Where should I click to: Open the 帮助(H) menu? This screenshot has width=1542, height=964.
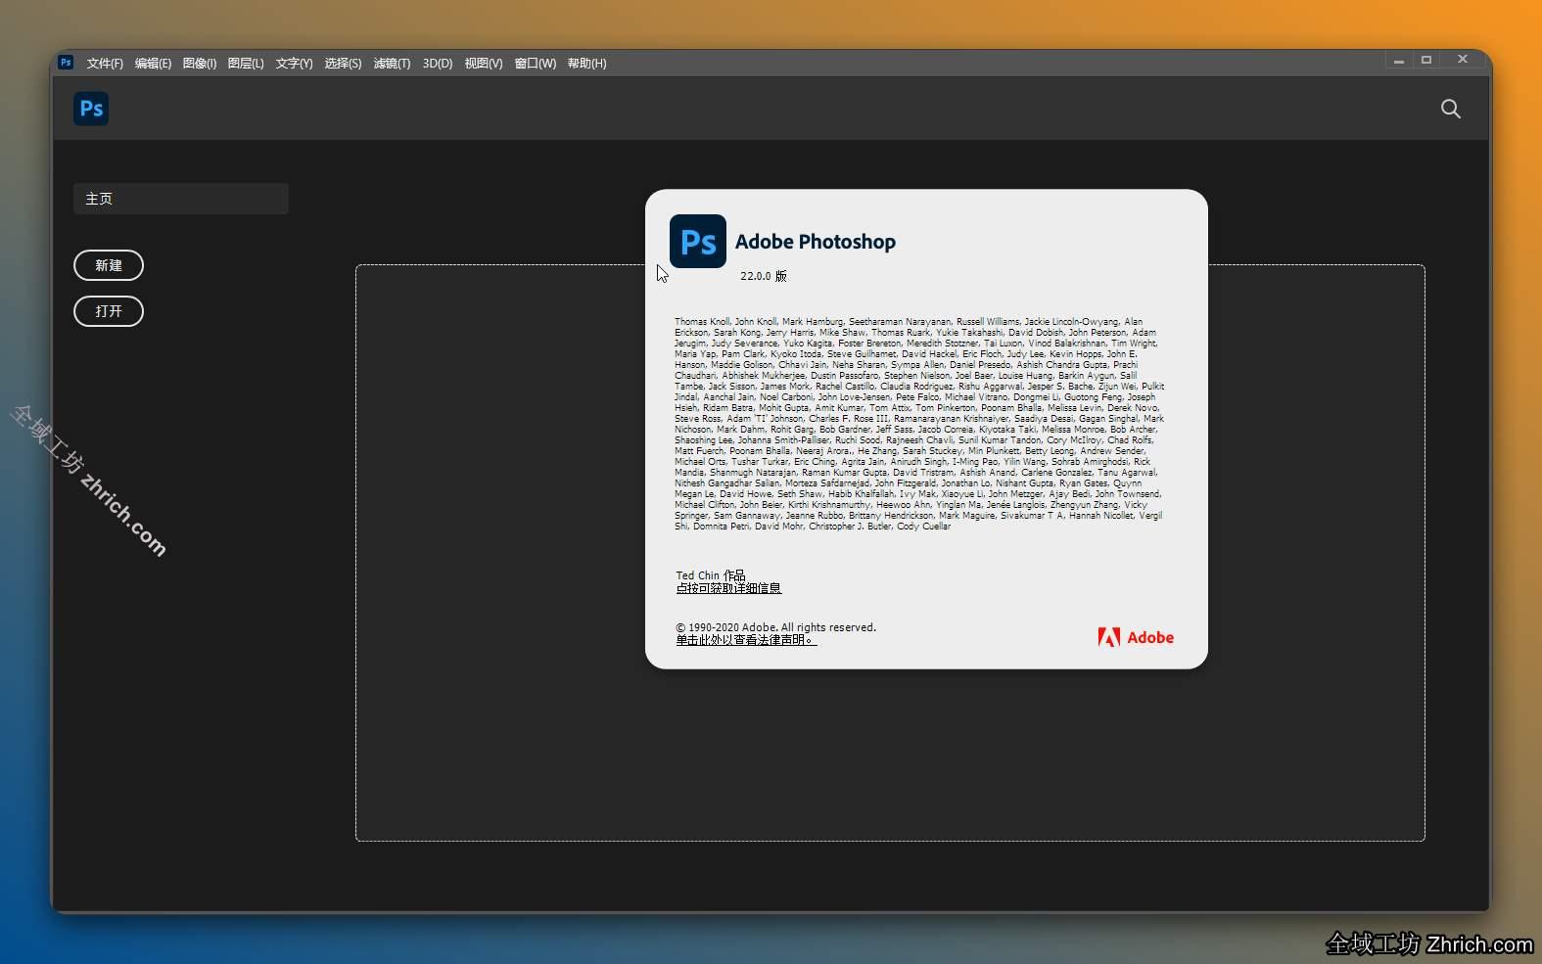[586, 64]
